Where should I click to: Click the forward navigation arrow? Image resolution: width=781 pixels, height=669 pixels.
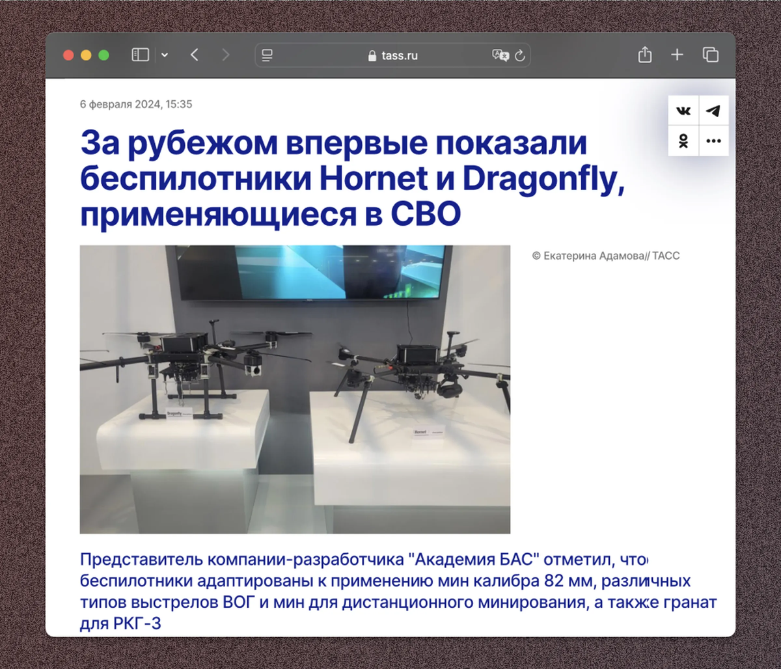[225, 55]
